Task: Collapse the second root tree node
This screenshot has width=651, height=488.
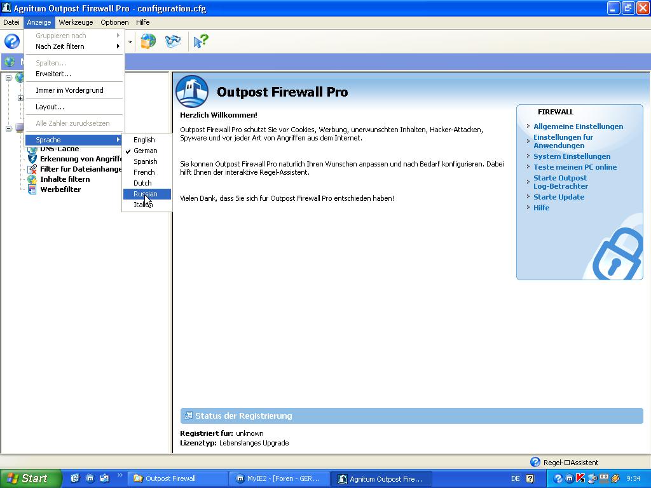Action: click(9, 128)
